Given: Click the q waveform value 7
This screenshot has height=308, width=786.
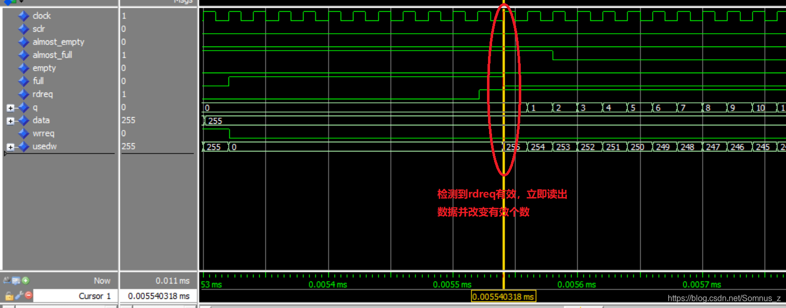Looking at the screenshot, I should point(683,108).
